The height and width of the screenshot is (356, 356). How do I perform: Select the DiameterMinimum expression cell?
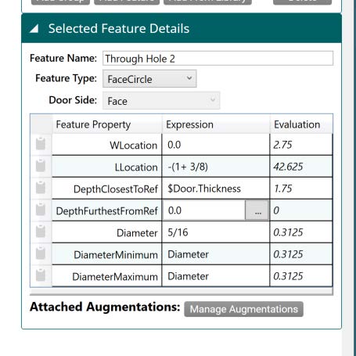tap(216, 254)
